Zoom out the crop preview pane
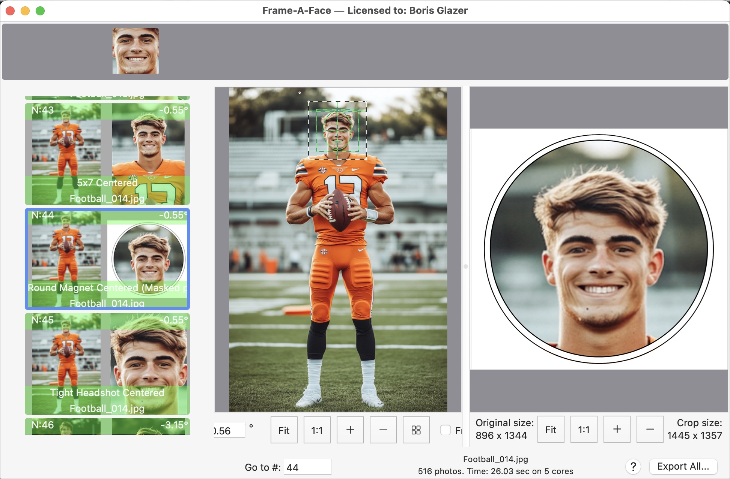 click(650, 430)
